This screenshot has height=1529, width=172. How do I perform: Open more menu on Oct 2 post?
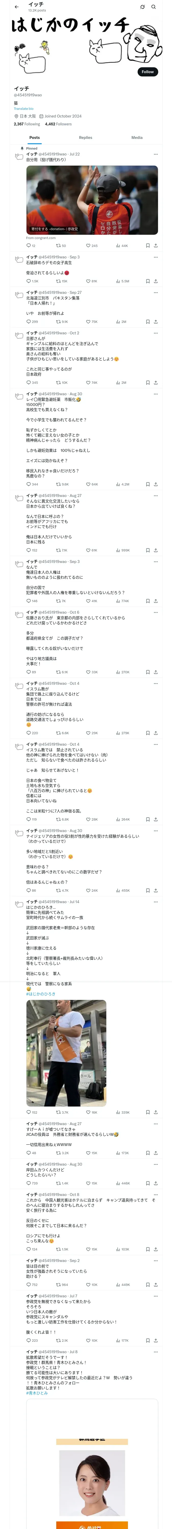point(156,334)
